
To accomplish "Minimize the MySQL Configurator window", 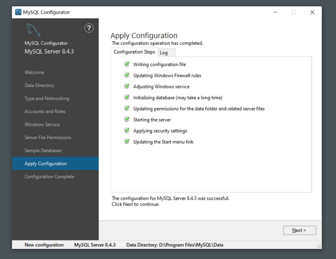I will pyautogui.click(x=275, y=12).
